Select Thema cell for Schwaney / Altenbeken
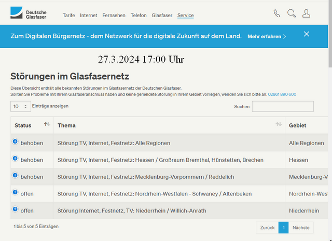 (170, 194)
